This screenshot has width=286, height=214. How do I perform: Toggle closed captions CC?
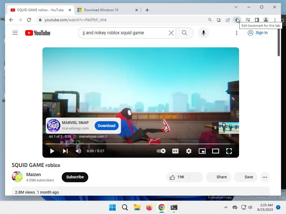click(175, 151)
